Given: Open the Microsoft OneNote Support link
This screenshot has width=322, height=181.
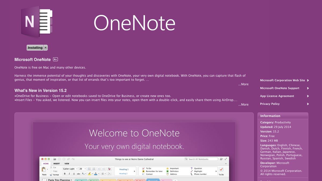Looking at the screenshot, I should click(x=284, y=88).
